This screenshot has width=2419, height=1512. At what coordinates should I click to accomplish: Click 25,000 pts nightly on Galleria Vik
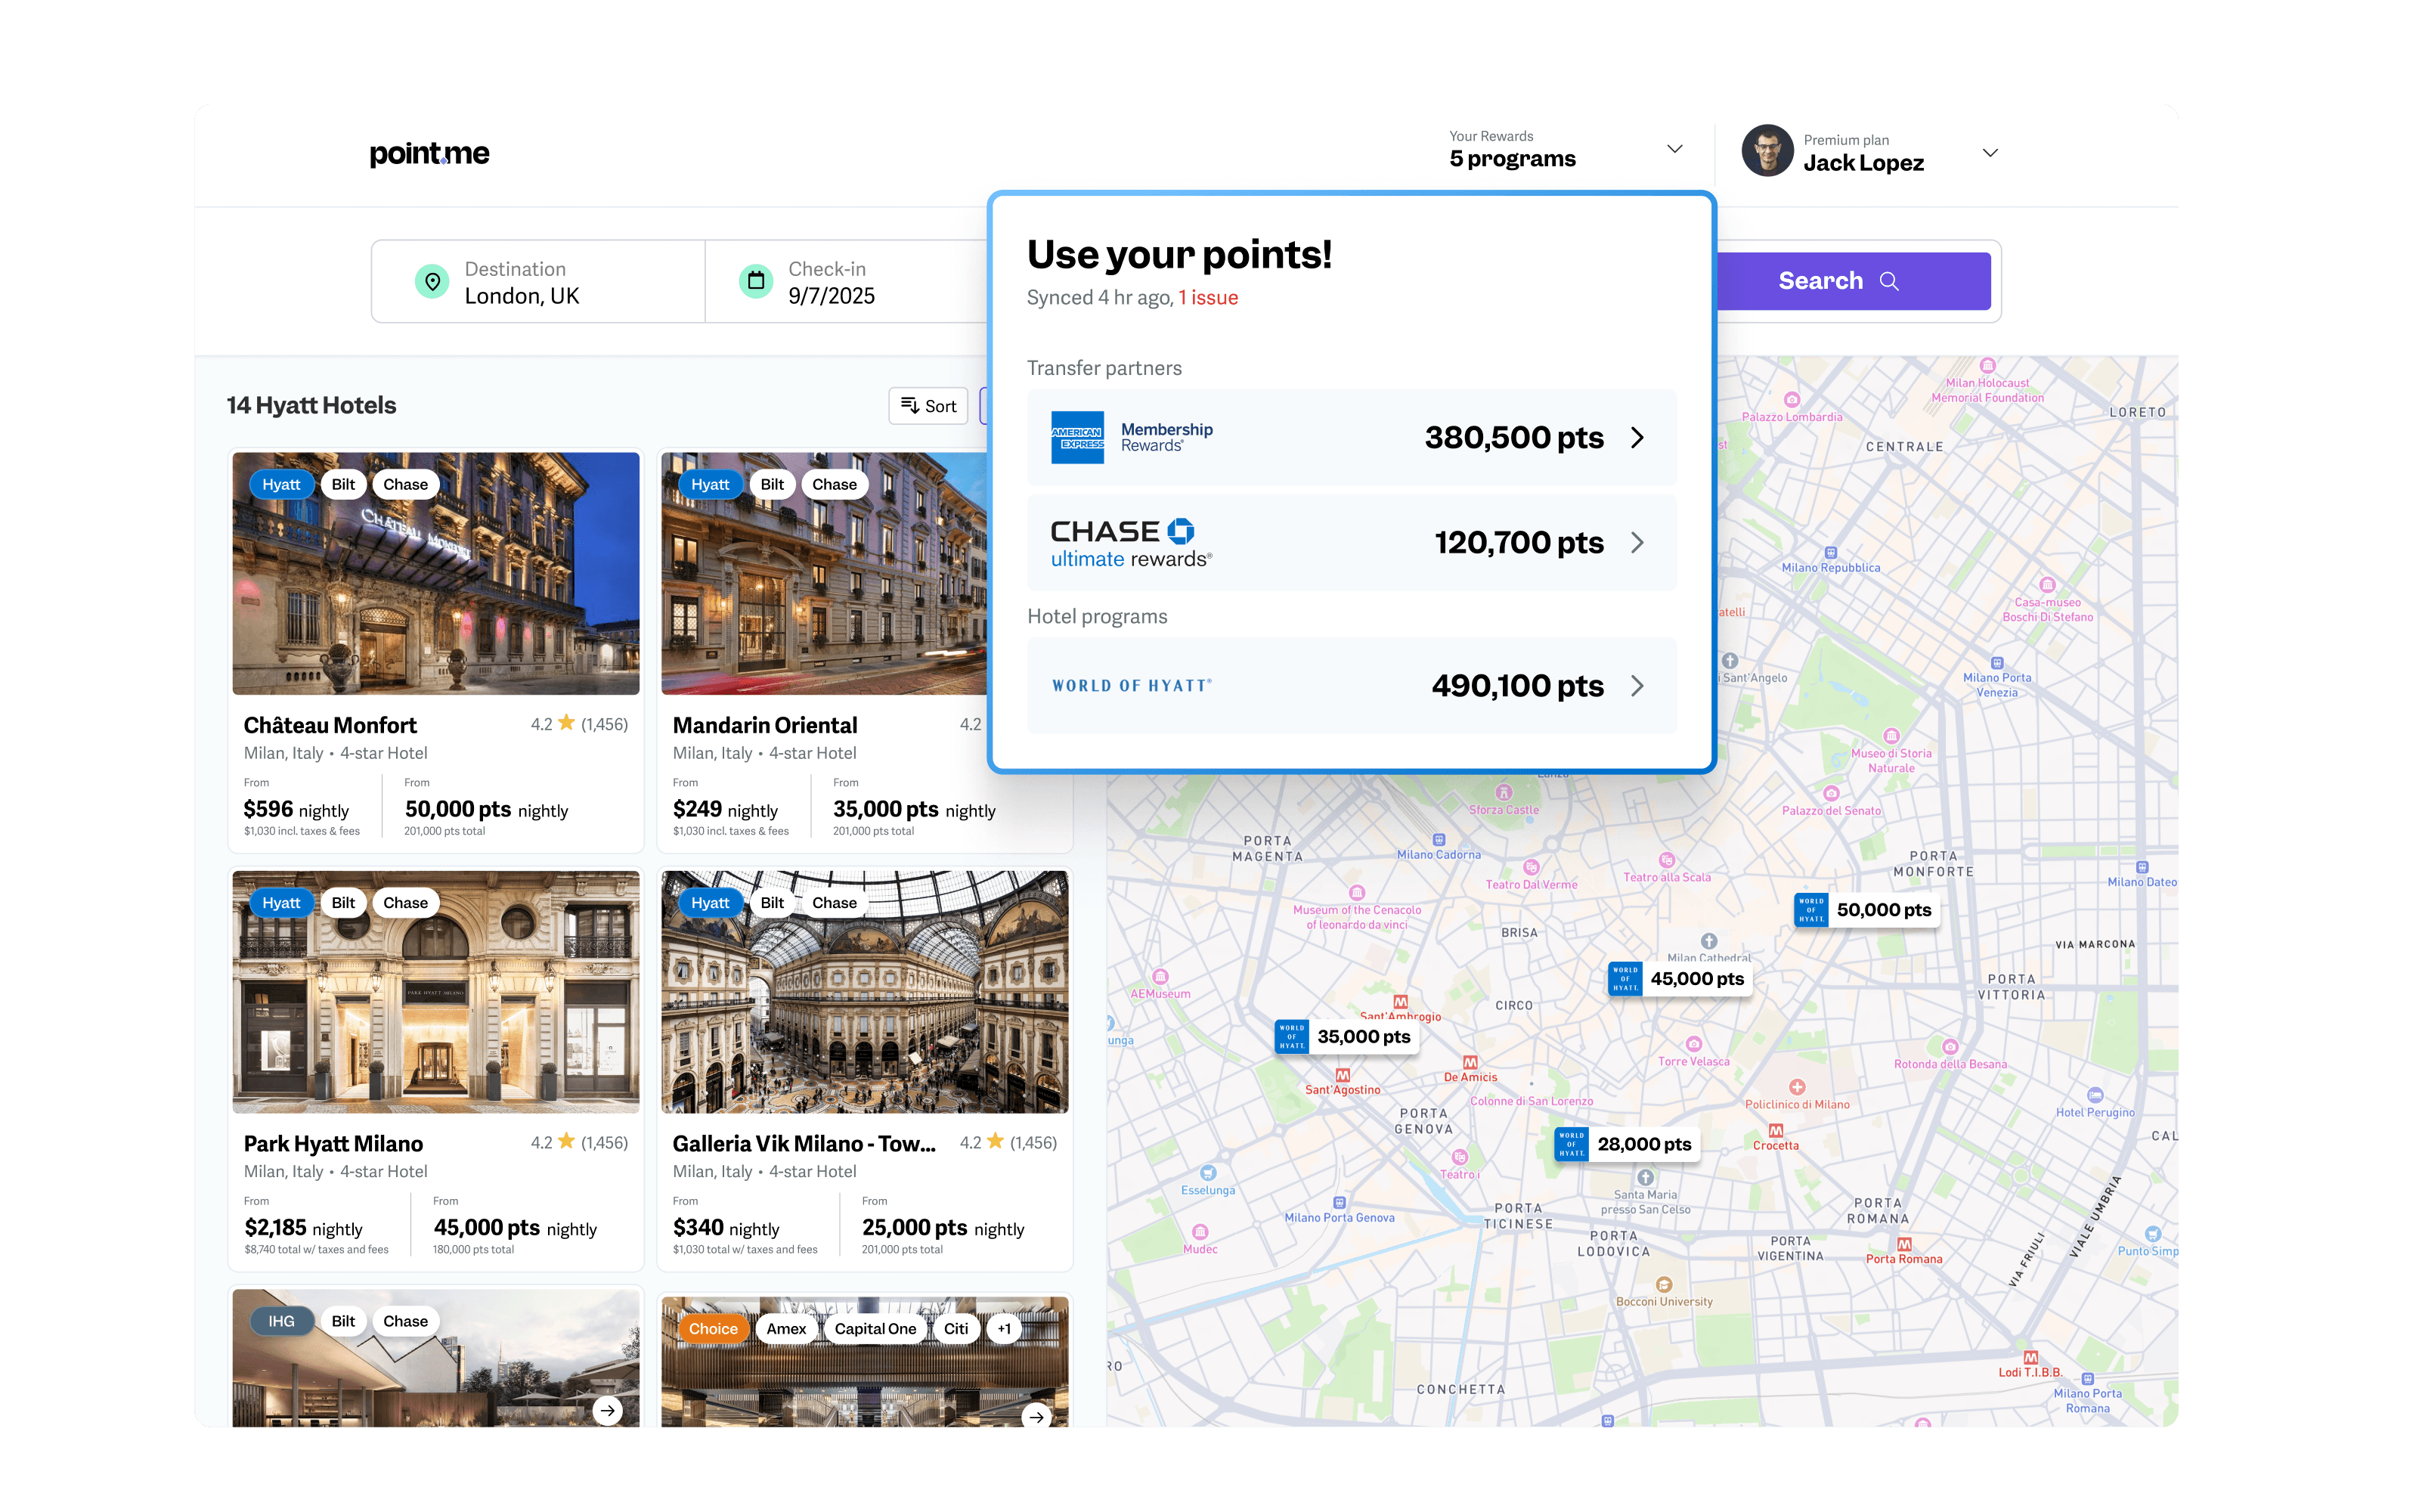(x=943, y=1227)
